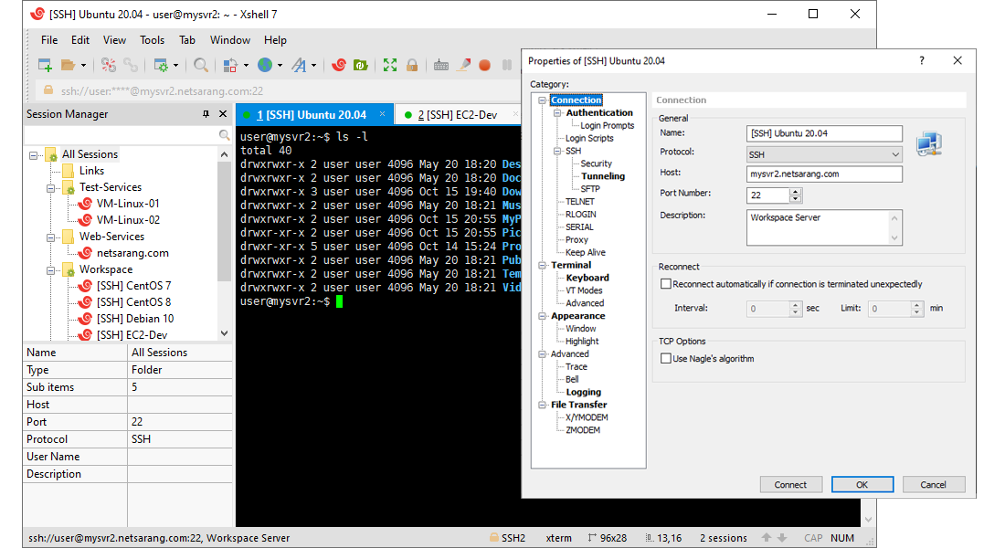1005x548 pixels.
Task: Click the keyboard mapping toolbar icon
Action: pyautogui.click(x=441, y=65)
